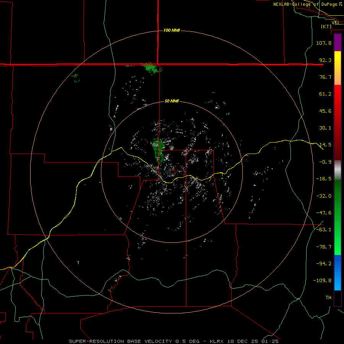The image size is (344, 344).
Task: Click the 100 NMI range ring label
Action: 172,30
